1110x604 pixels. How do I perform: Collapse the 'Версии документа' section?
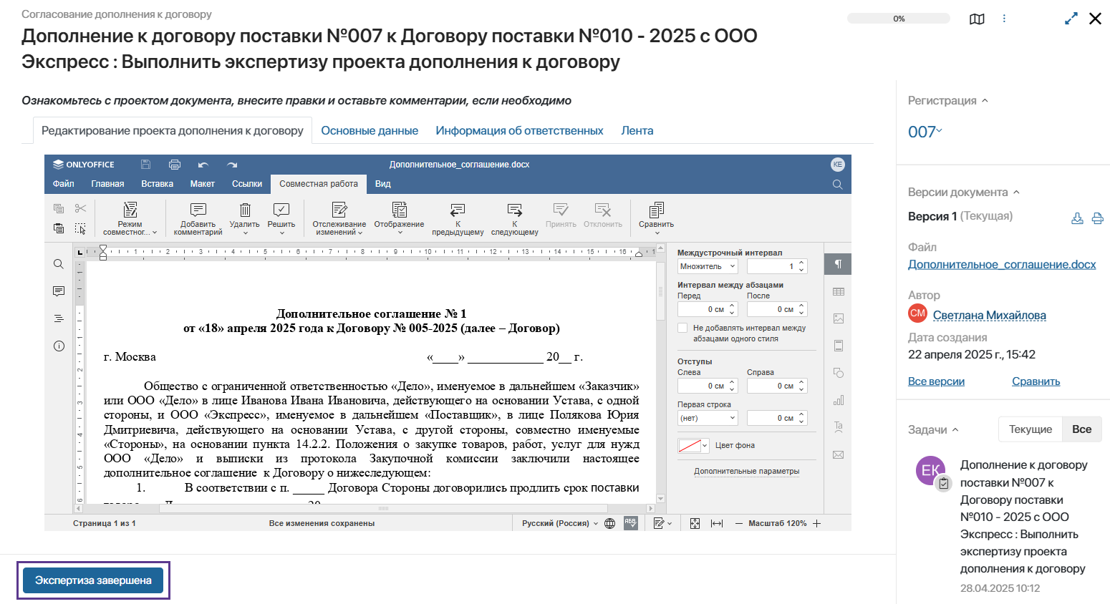(x=1016, y=192)
